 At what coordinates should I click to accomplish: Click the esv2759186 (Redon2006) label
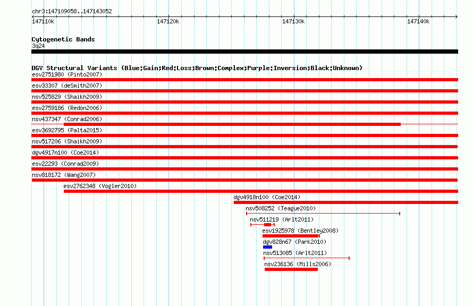67,108
